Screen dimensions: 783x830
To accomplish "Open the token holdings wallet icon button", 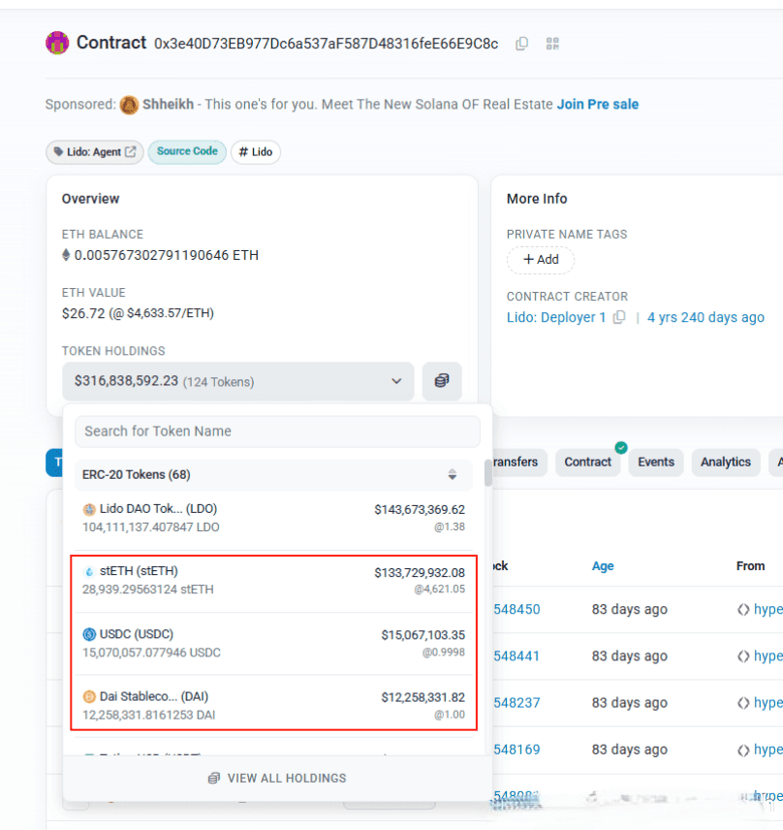I will tap(442, 381).
